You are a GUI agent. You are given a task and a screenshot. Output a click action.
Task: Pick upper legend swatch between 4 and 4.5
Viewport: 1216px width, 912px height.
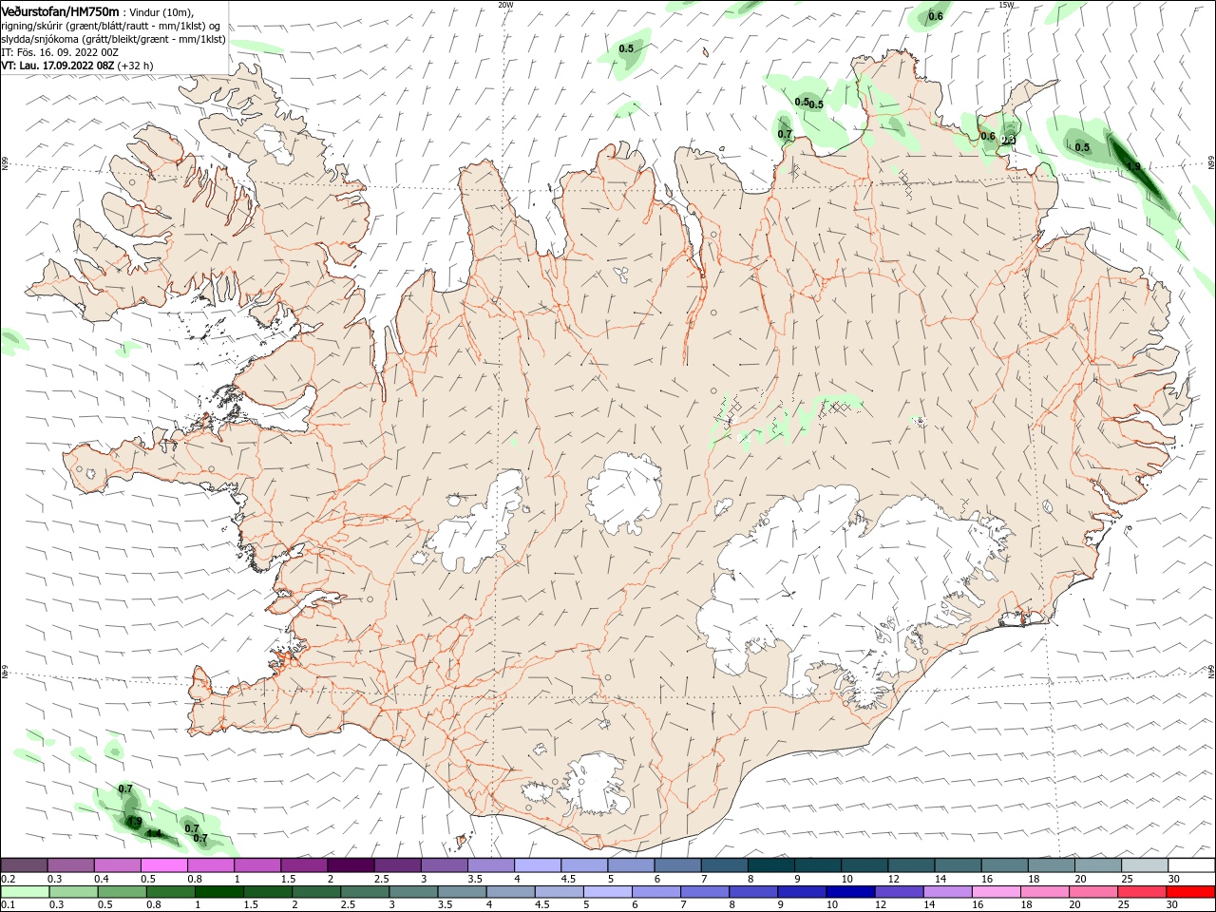click(537, 865)
